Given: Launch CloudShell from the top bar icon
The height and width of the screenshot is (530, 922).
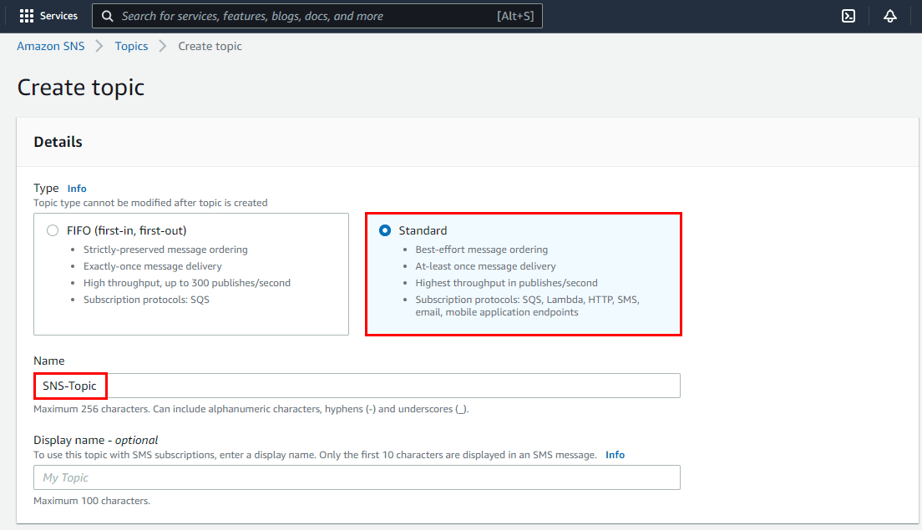Looking at the screenshot, I should (849, 16).
